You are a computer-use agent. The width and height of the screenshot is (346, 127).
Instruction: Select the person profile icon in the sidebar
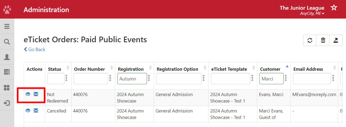point(7,57)
